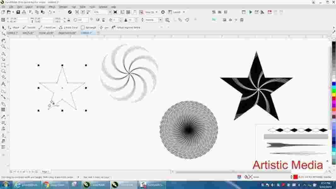Viewport: 336px width, 189px height.
Task: Open the Windows Start button
Action: [6, 185]
